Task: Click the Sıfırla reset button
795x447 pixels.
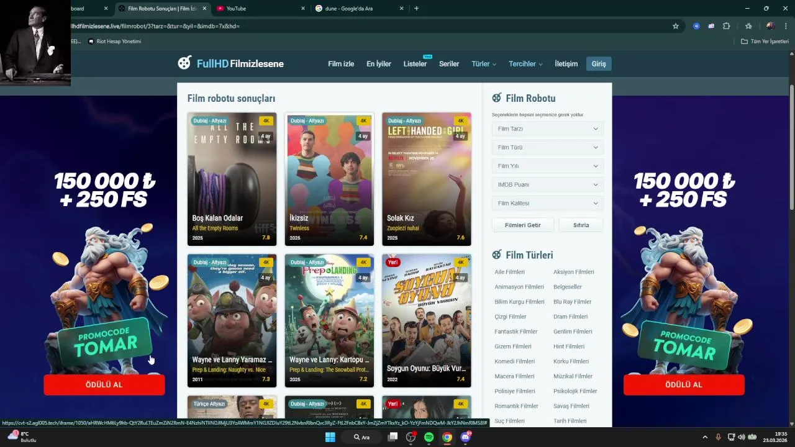Action: (581, 225)
